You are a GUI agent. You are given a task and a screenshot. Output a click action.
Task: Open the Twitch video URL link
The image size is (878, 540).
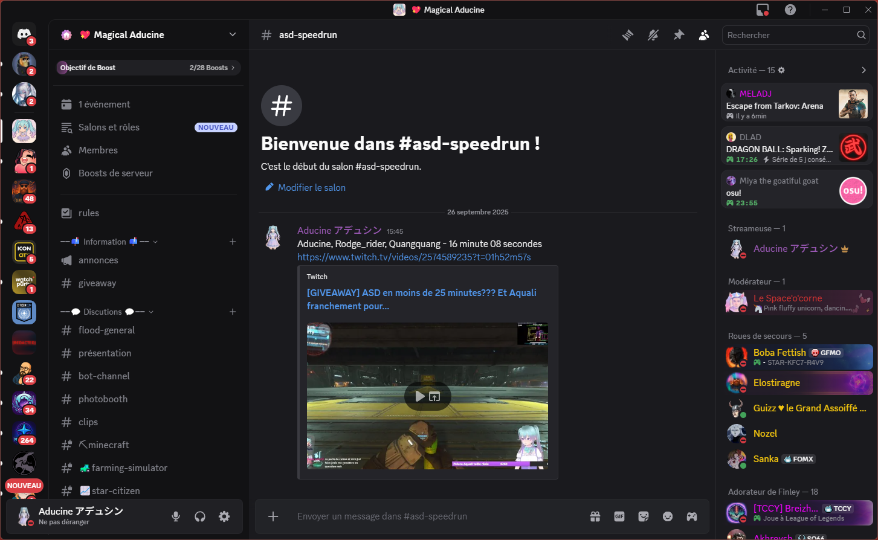click(x=414, y=257)
